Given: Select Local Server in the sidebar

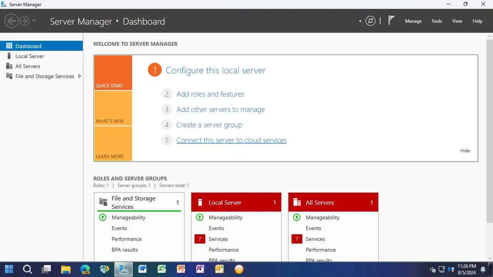Looking at the screenshot, I should [x=42, y=56].
